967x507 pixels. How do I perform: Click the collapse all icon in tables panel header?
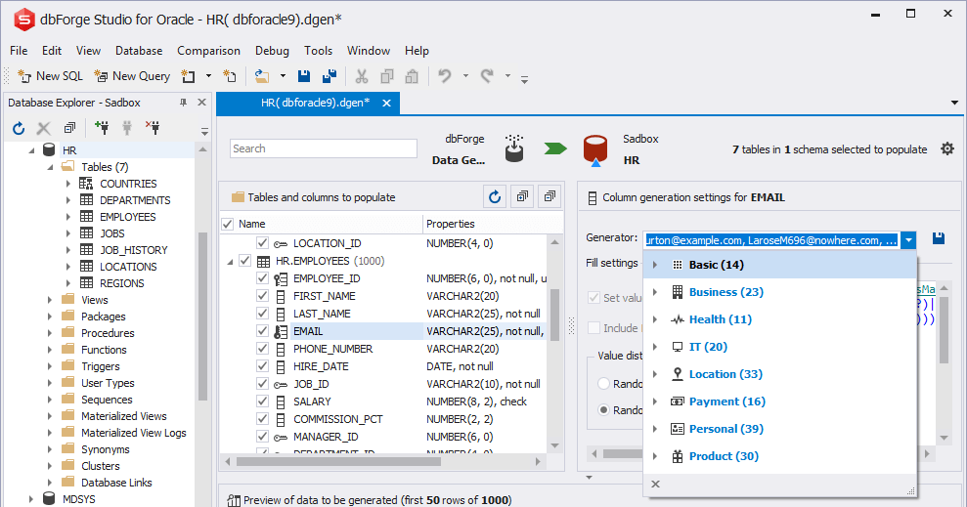(x=549, y=196)
